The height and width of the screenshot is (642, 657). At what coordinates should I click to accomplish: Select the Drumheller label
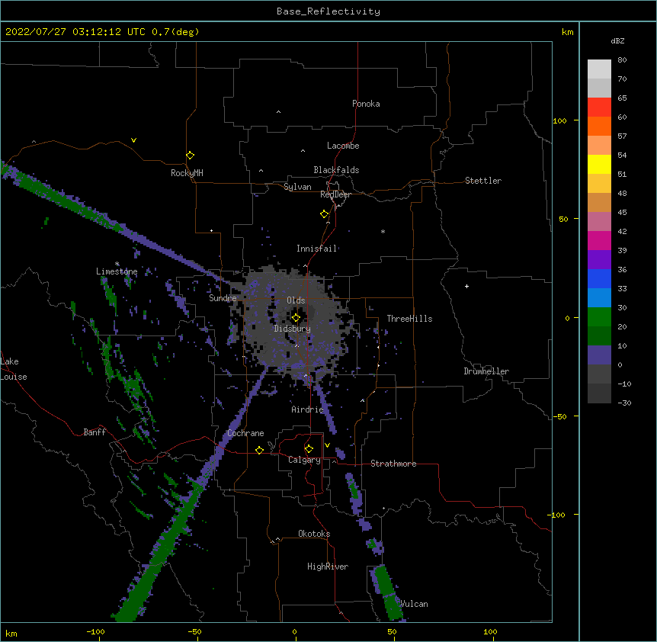point(486,371)
